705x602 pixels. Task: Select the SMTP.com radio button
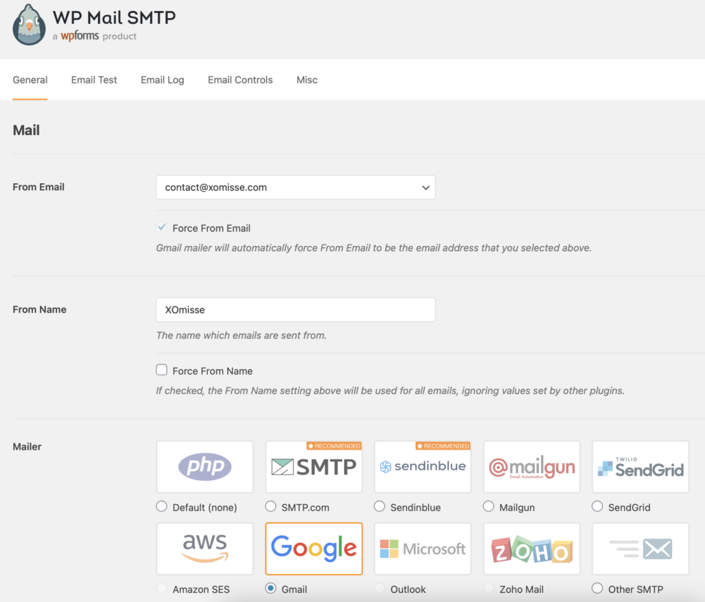(271, 506)
